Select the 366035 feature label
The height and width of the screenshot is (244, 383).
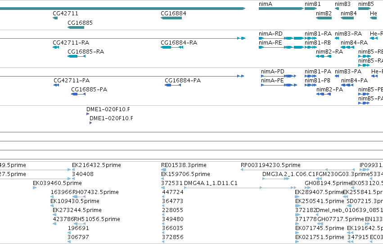[x=173, y=228]
